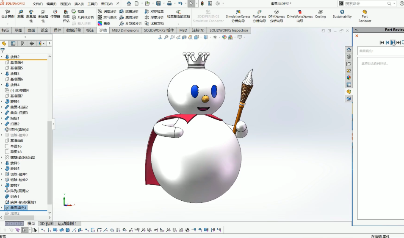Expand the 旋转4 feature in tree

[x=2, y=102]
